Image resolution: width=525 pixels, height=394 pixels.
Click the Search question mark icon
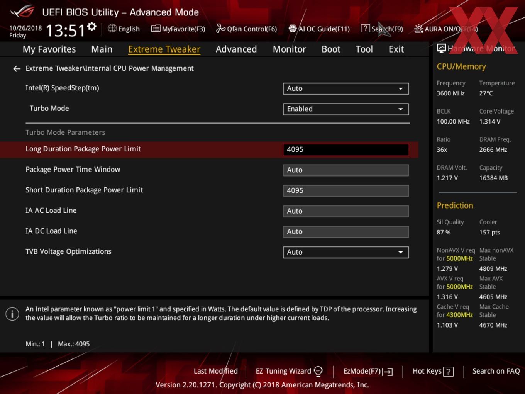click(365, 29)
